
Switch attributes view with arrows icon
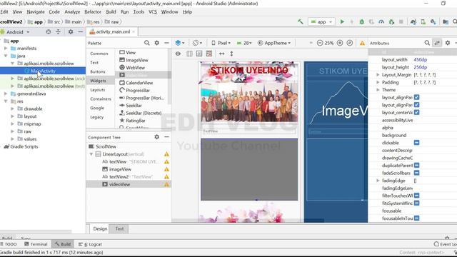coord(437,43)
